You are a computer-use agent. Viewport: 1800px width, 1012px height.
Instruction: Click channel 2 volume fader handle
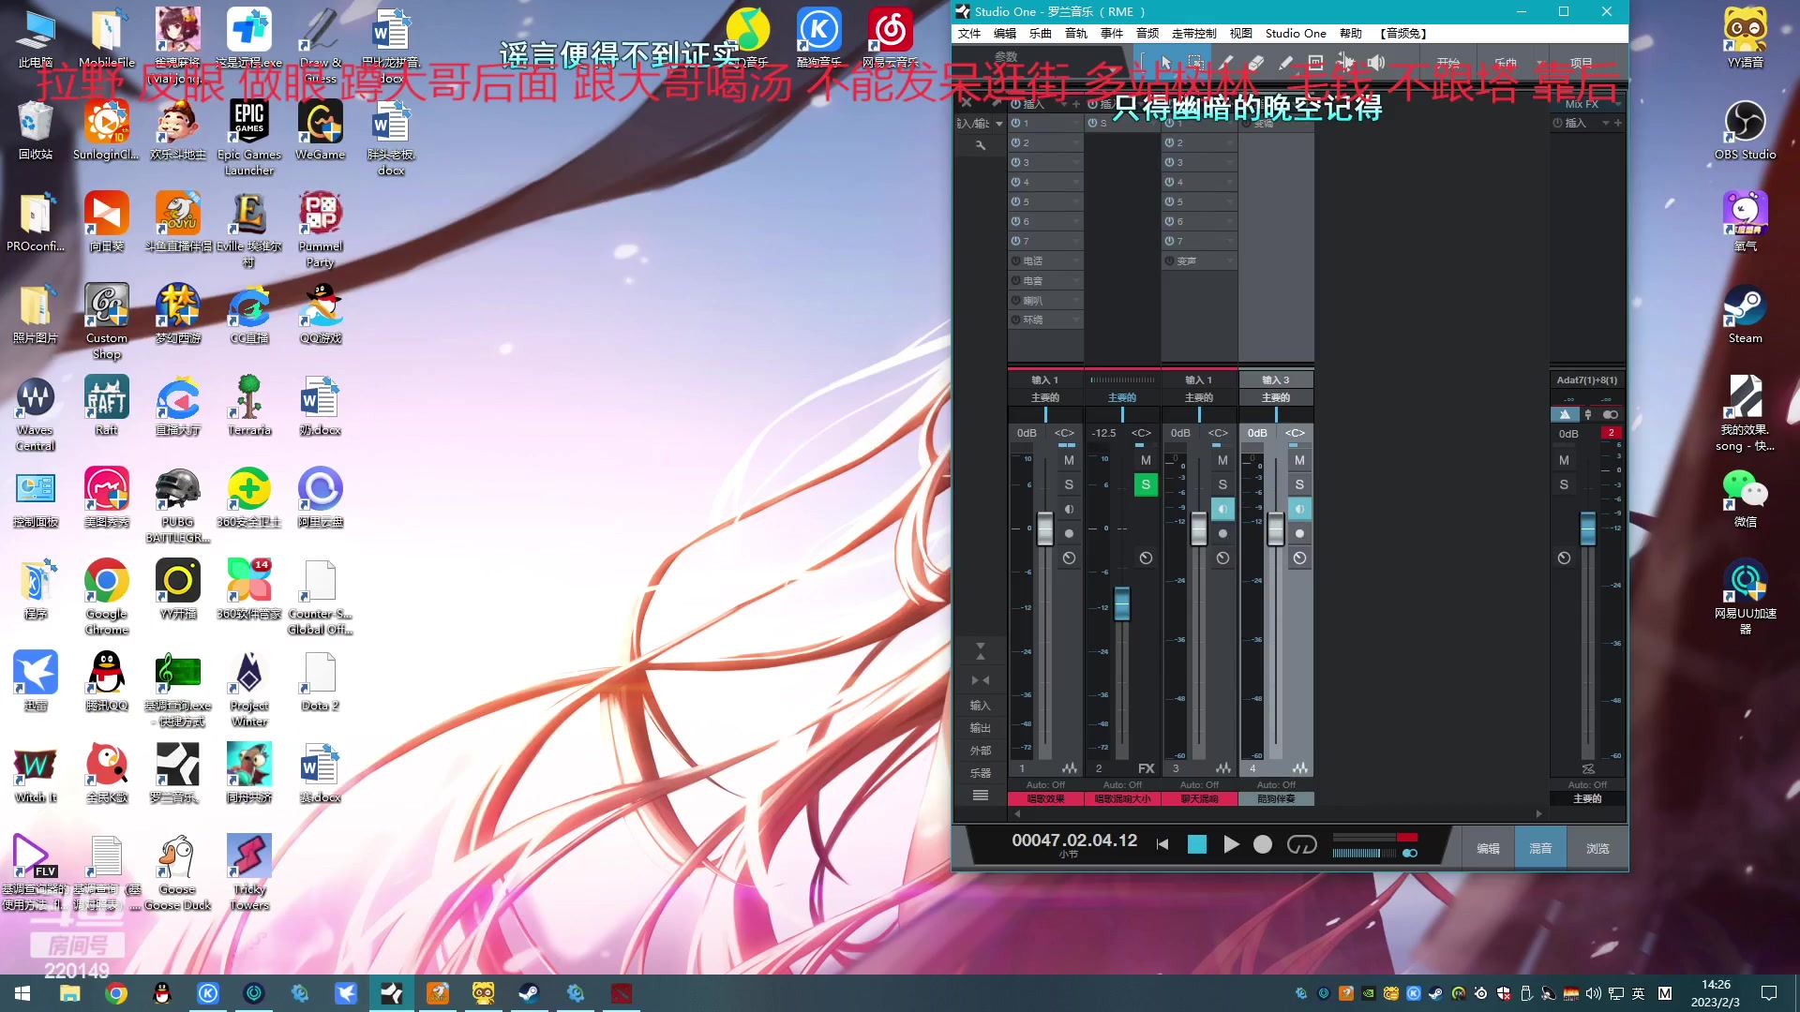tap(1122, 603)
